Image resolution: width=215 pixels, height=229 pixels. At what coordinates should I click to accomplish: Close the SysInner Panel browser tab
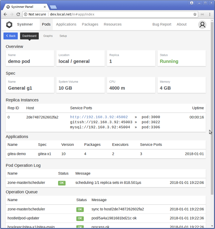tap(45, 7)
